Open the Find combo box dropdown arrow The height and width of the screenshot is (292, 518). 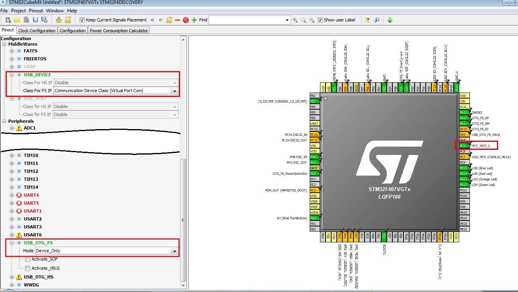[x=288, y=20]
